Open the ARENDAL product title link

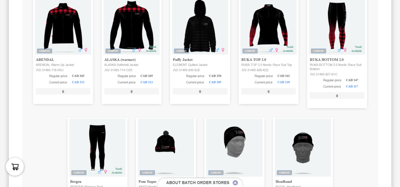click(45, 60)
